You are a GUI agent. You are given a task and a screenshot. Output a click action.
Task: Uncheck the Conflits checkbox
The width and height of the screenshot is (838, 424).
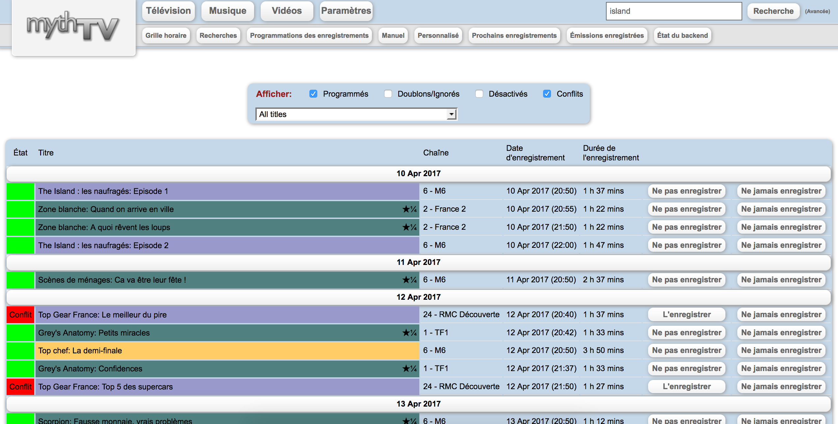click(x=547, y=94)
